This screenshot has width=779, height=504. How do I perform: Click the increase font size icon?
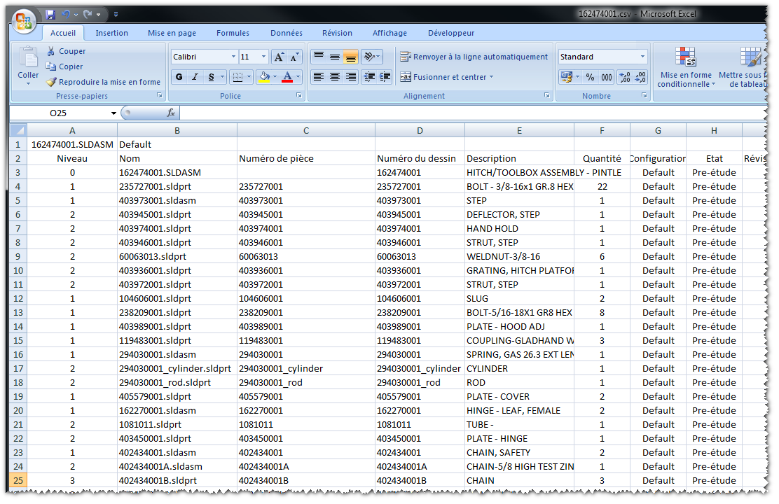pyautogui.click(x=279, y=57)
